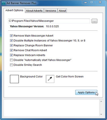
Task: Toggle Remove Chat Room Advert checkbox
Action: tap(11, 50)
